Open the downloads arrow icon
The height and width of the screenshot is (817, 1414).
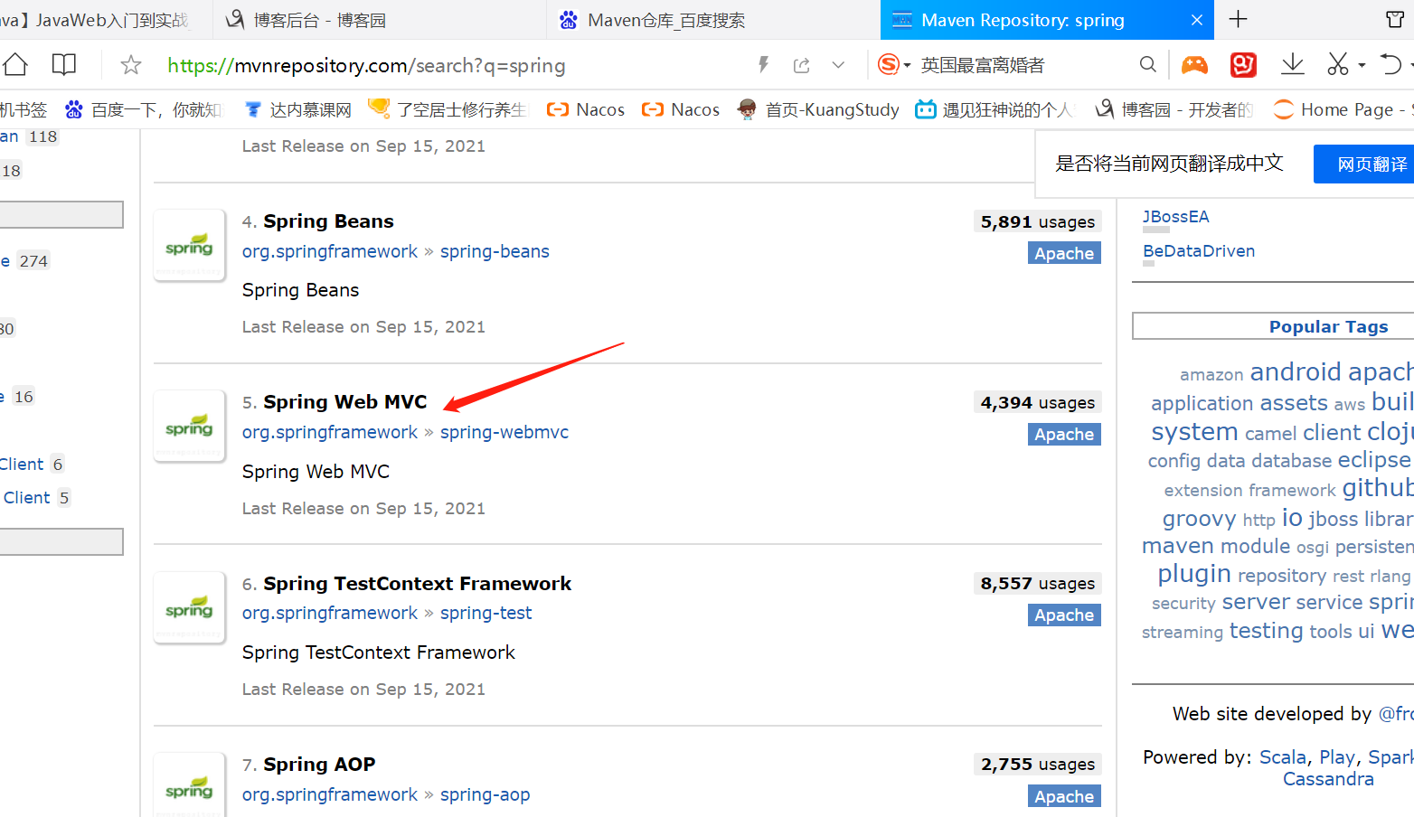click(1293, 64)
